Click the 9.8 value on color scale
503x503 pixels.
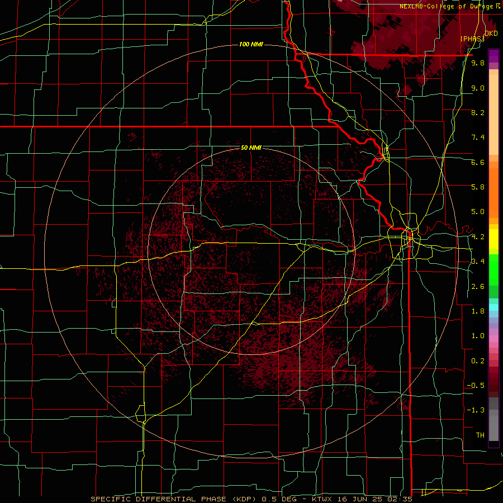pos(478,63)
